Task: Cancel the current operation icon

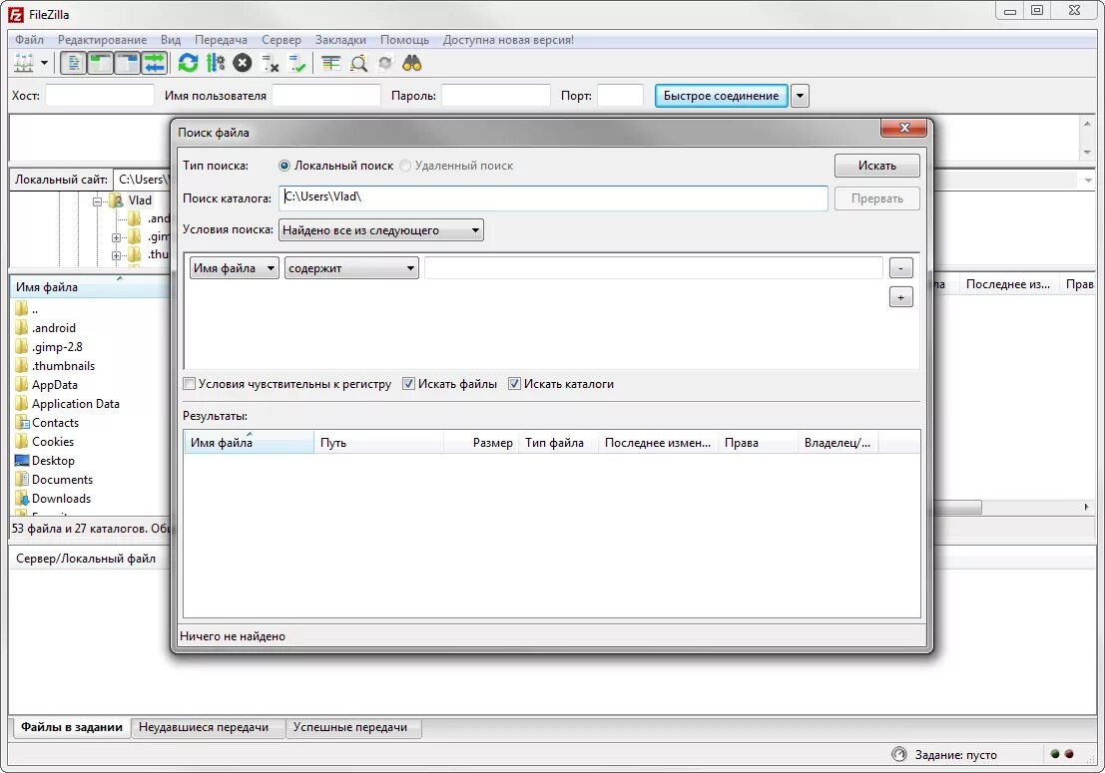Action: pyautogui.click(x=242, y=63)
